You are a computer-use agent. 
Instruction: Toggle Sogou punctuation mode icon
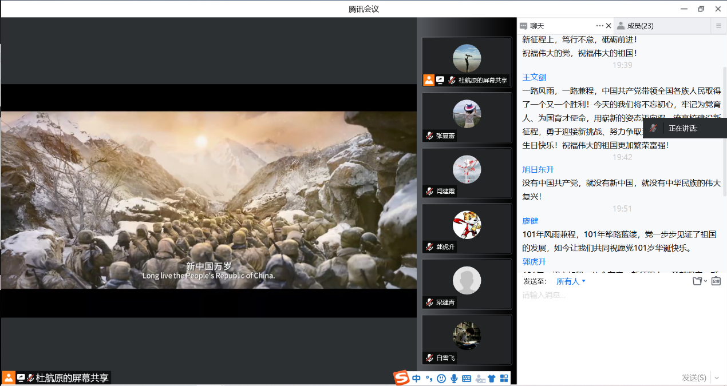pyautogui.click(x=429, y=378)
